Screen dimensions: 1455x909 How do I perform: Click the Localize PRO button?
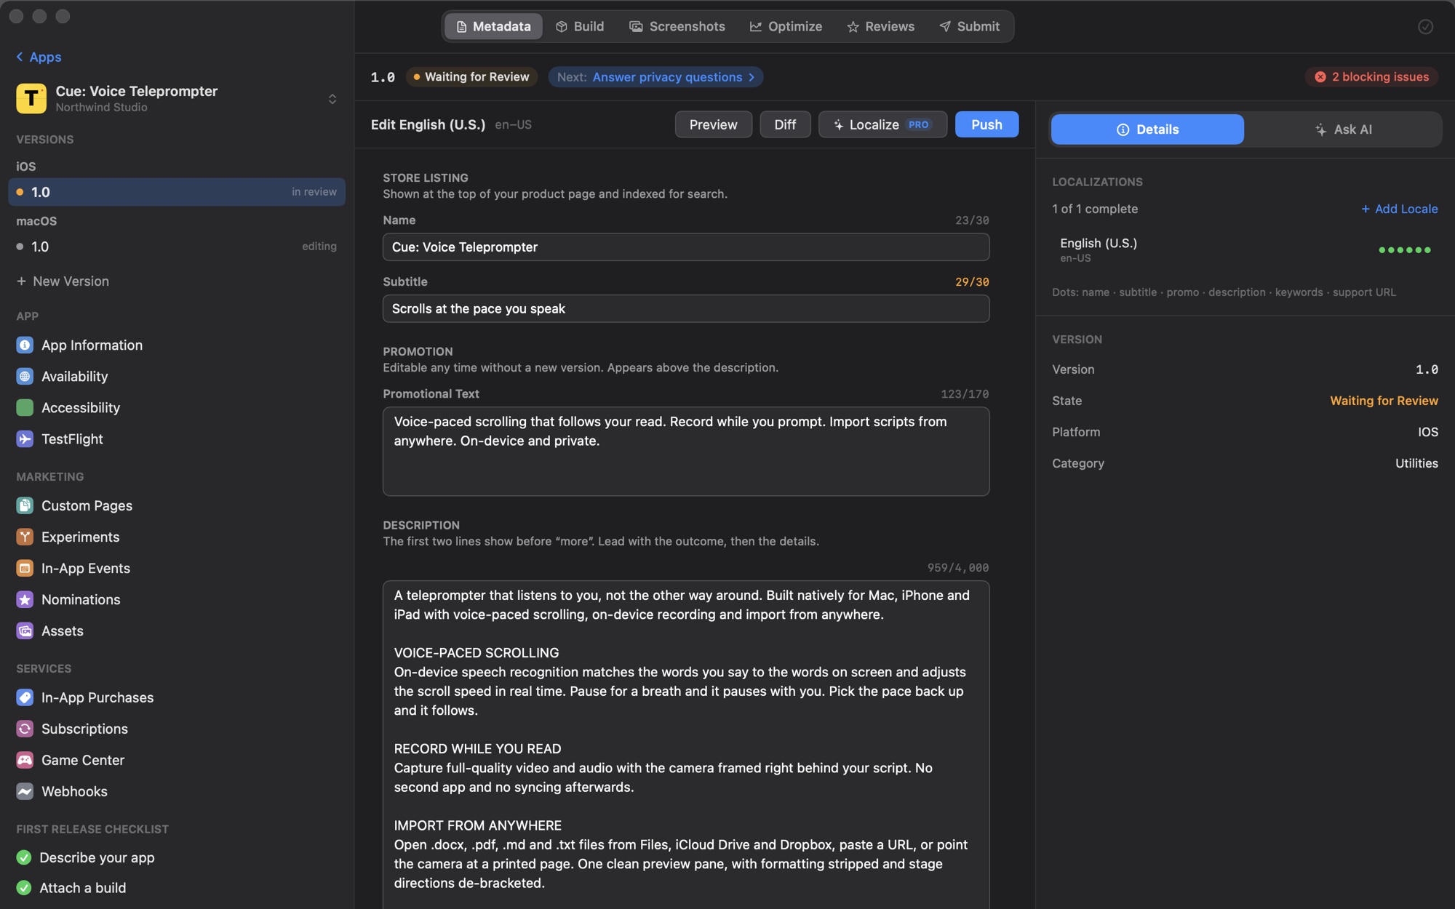(x=882, y=124)
